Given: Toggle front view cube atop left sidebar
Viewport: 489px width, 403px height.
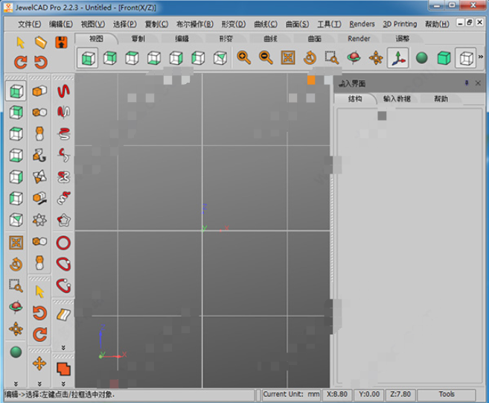Looking at the screenshot, I should click(x=16, y=91).
